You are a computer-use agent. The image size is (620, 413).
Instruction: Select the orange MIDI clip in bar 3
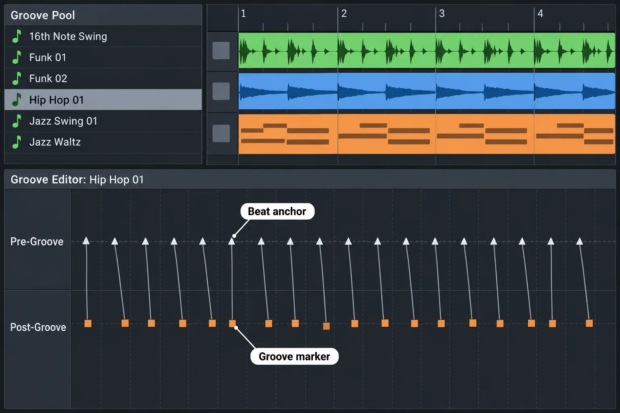point(485,134)
